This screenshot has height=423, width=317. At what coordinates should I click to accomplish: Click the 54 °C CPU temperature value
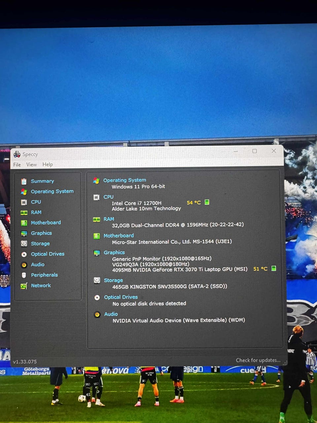(x=194, y=203)
